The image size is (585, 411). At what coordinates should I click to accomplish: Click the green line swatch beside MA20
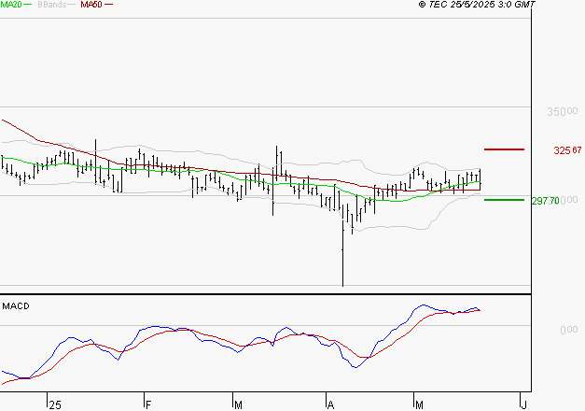[x=28, y=6]
